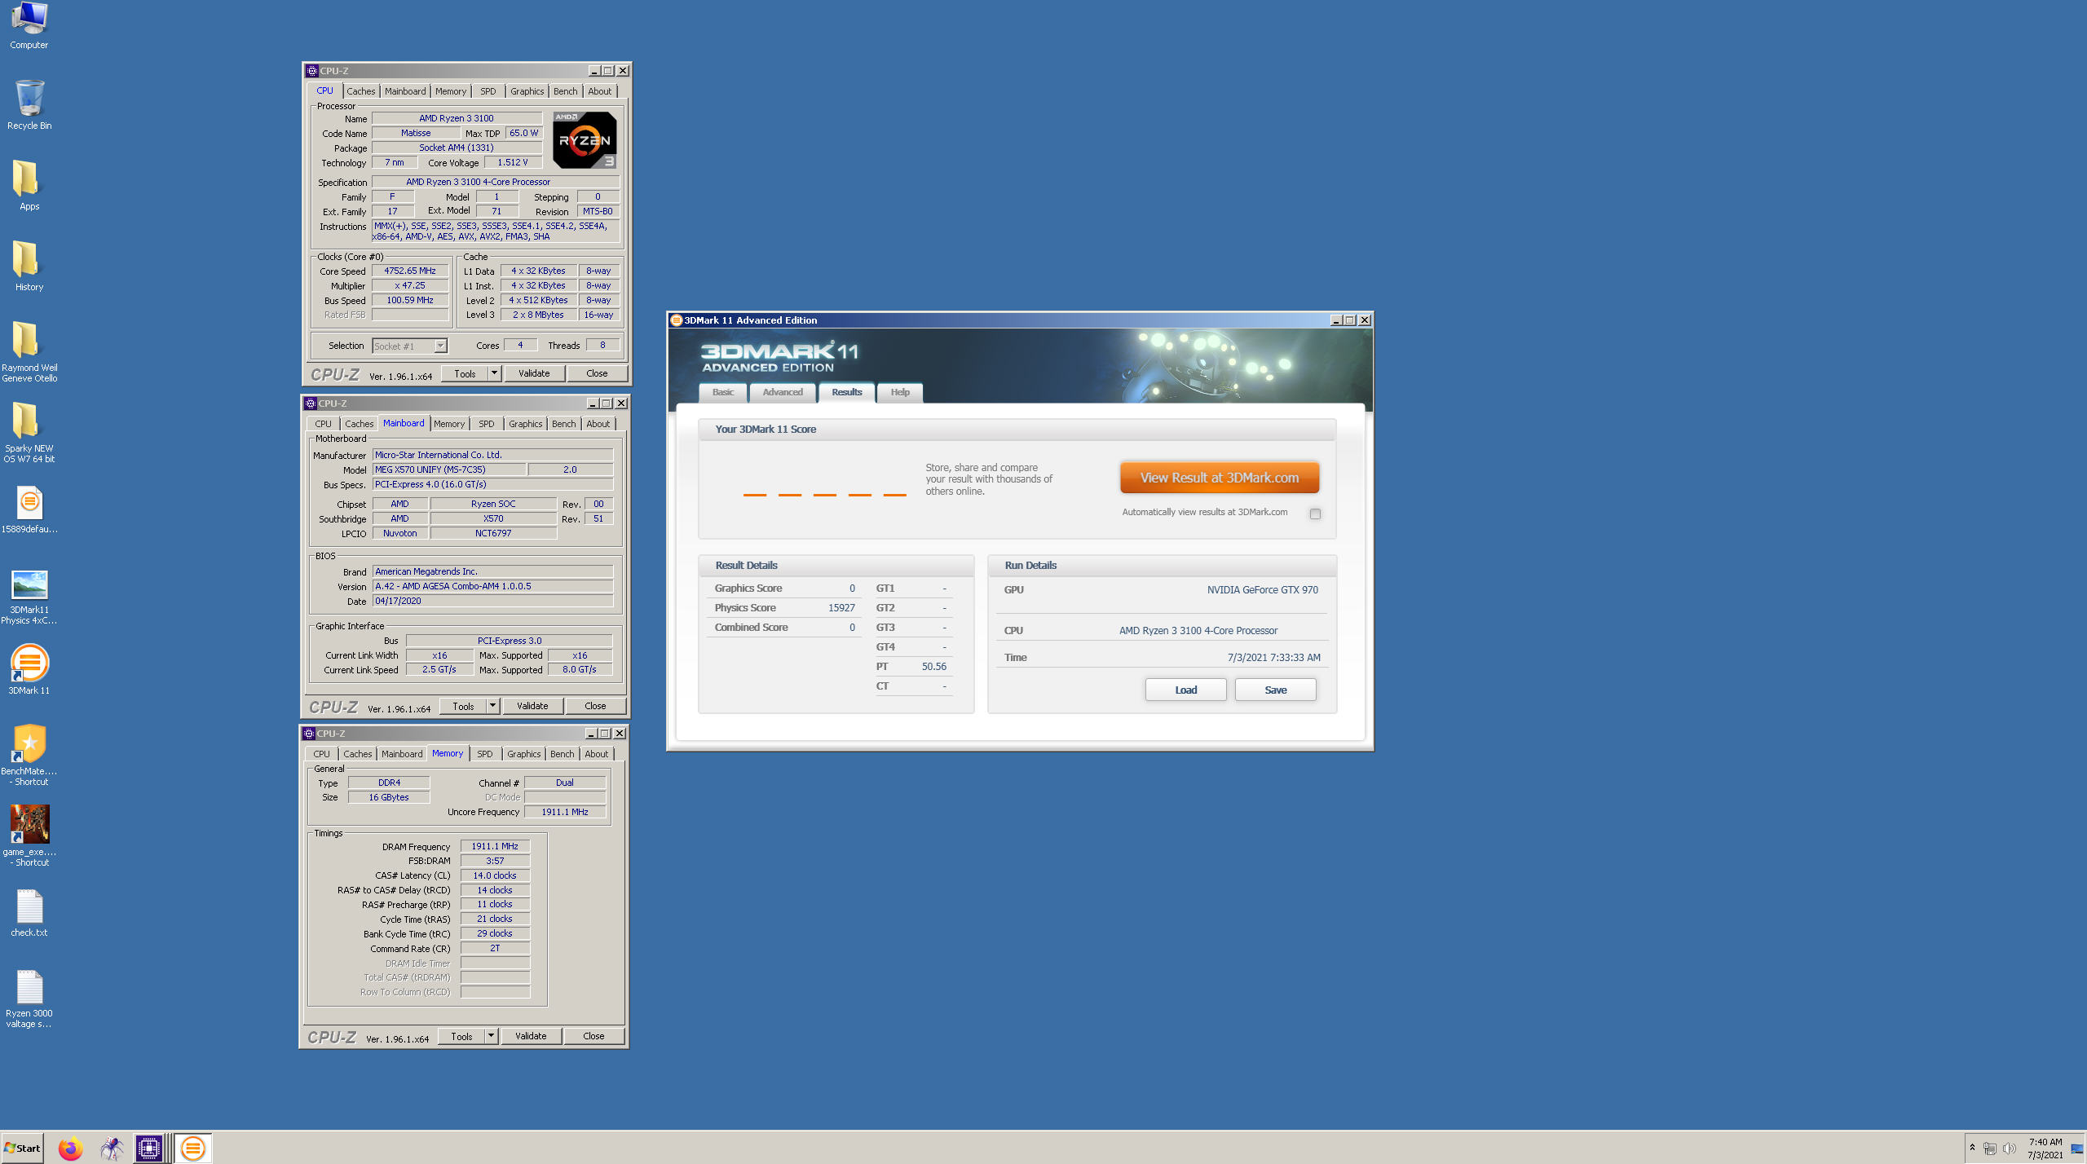Click the 3DMark 11 taskbar icon
Image resolution: width=2087 pixels, height=1164 pixels.
[193, 1149]
